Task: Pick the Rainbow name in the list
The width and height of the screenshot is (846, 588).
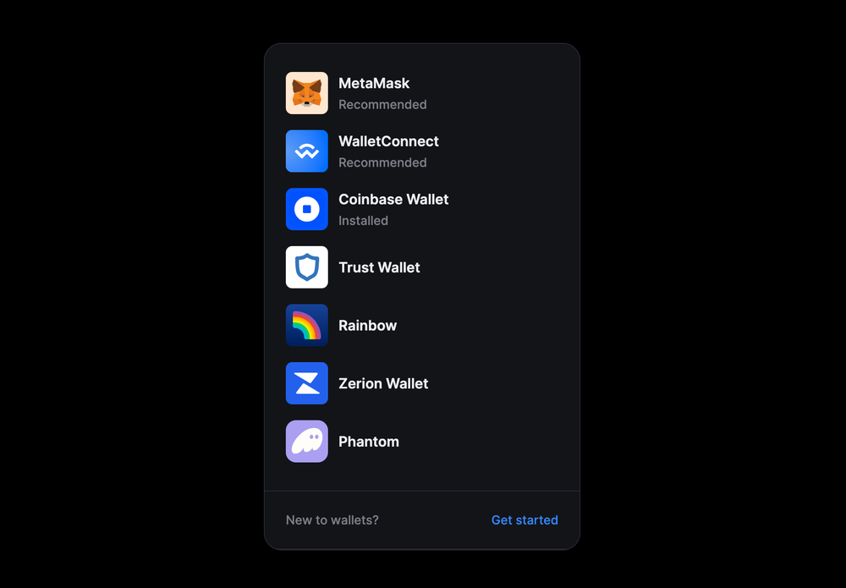Action: coord(367,325)
